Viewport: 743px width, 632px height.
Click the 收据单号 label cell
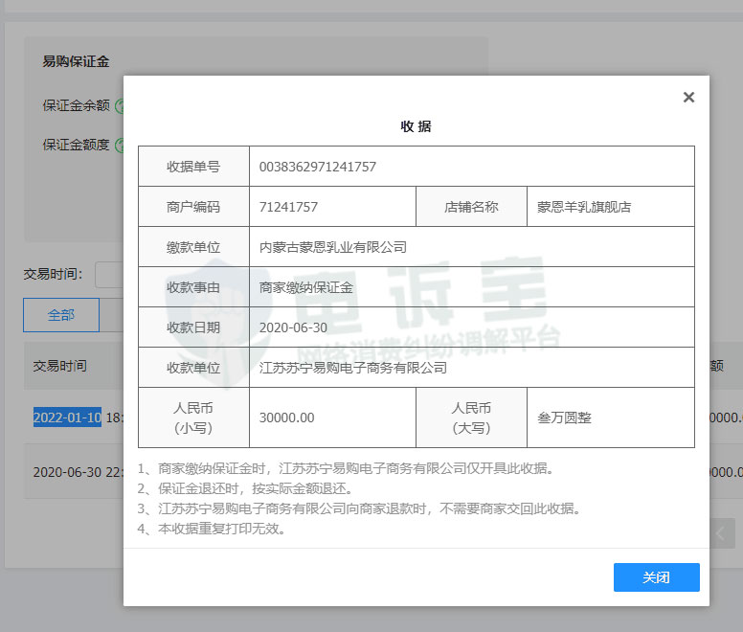pyautogui.click(x=193, y=167)
